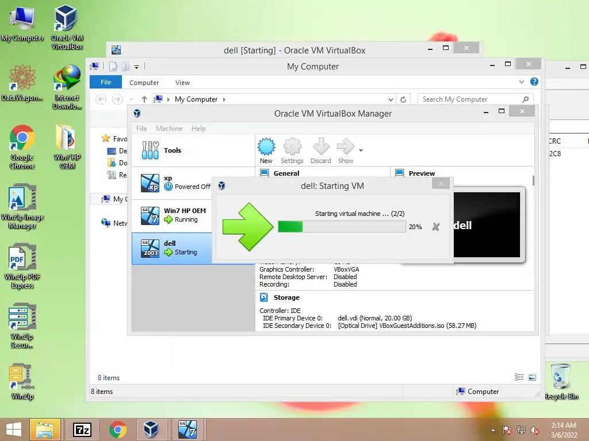This screenshot has height=441, width=589.
Task: Open the File tab in My Computer window
Action: tap(106, 82)
